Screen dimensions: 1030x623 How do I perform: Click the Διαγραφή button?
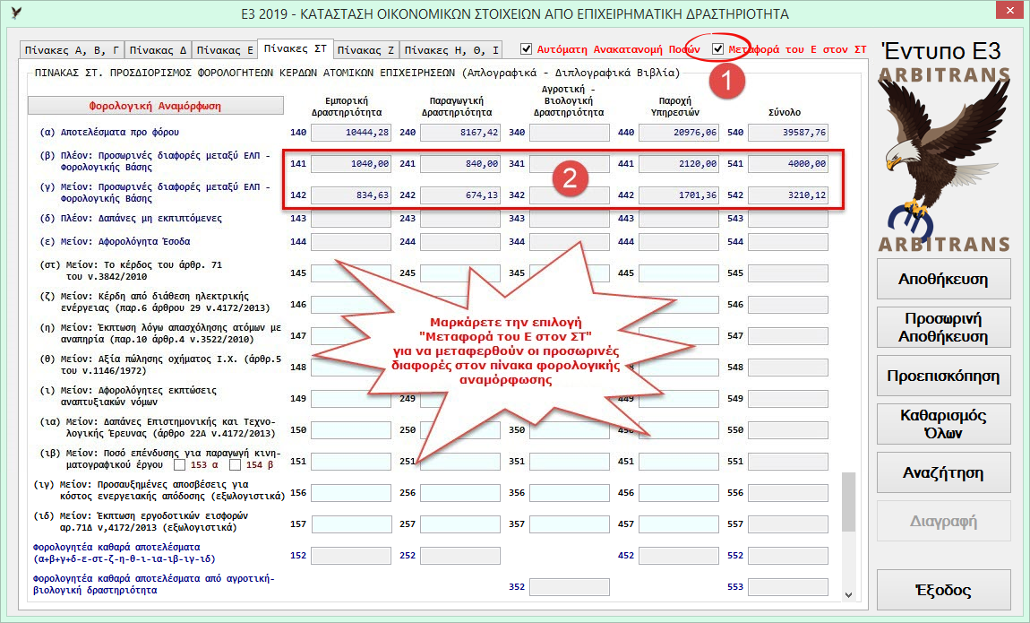(x=943, y=521)
